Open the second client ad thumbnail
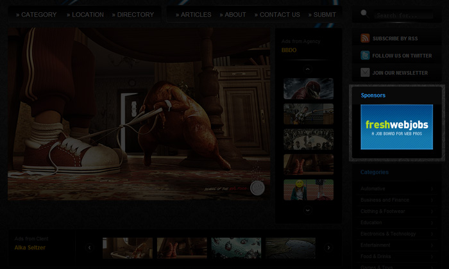This screenshot has width=449, height=269. (x=182, y=248)
